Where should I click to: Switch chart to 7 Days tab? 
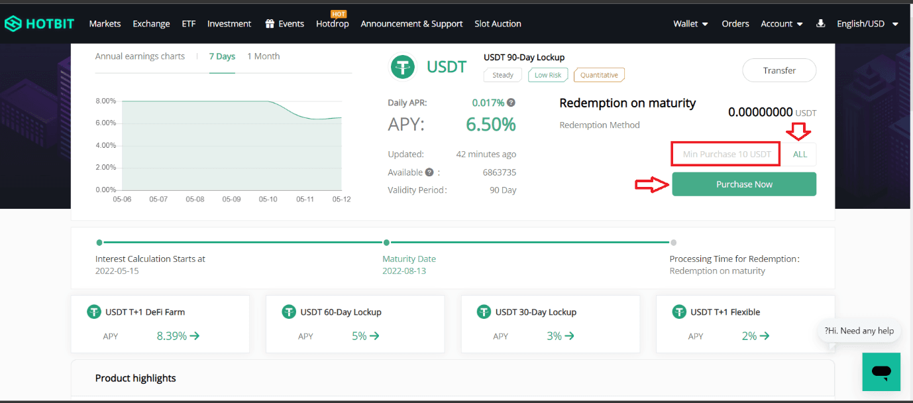click(x=222, y=56)
